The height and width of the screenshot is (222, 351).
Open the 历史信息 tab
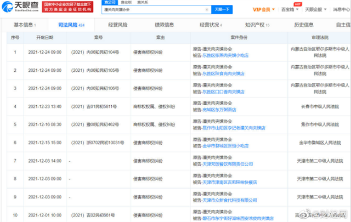tap(304, 25)
